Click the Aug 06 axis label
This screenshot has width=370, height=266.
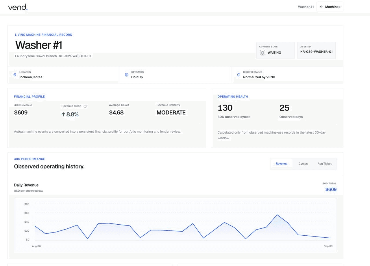36,246
